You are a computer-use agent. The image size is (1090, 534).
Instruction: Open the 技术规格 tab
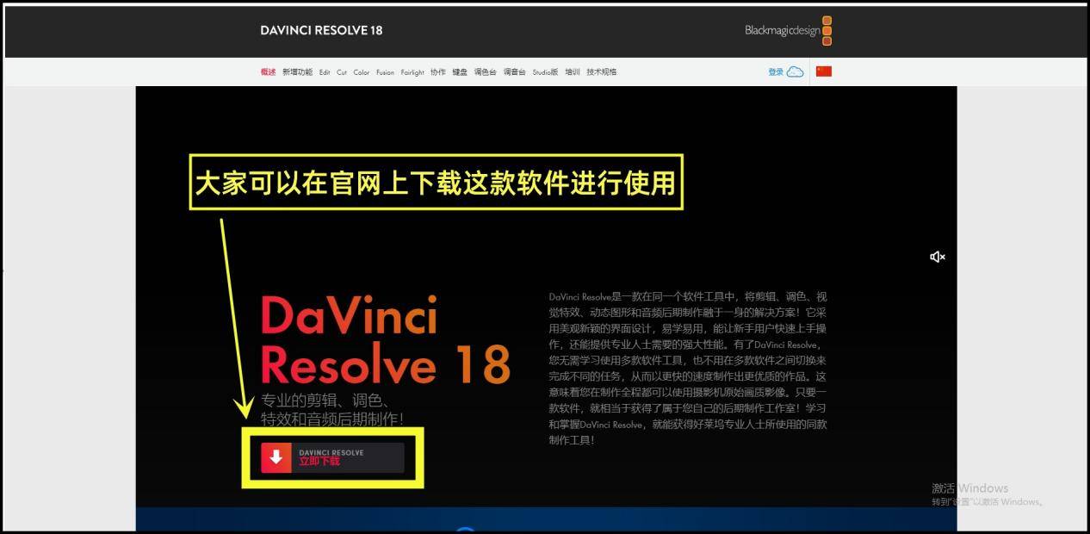[602, 72]
